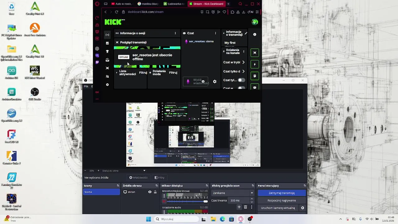Click the green-framed note quick action button
Viewport: 398px width, 224px height.
click(x=255, y=76)
